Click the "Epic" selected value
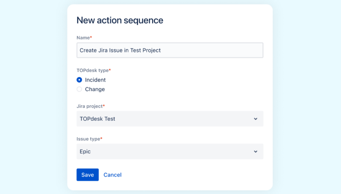This screenshot has height=194, width=341. (85, 152)
